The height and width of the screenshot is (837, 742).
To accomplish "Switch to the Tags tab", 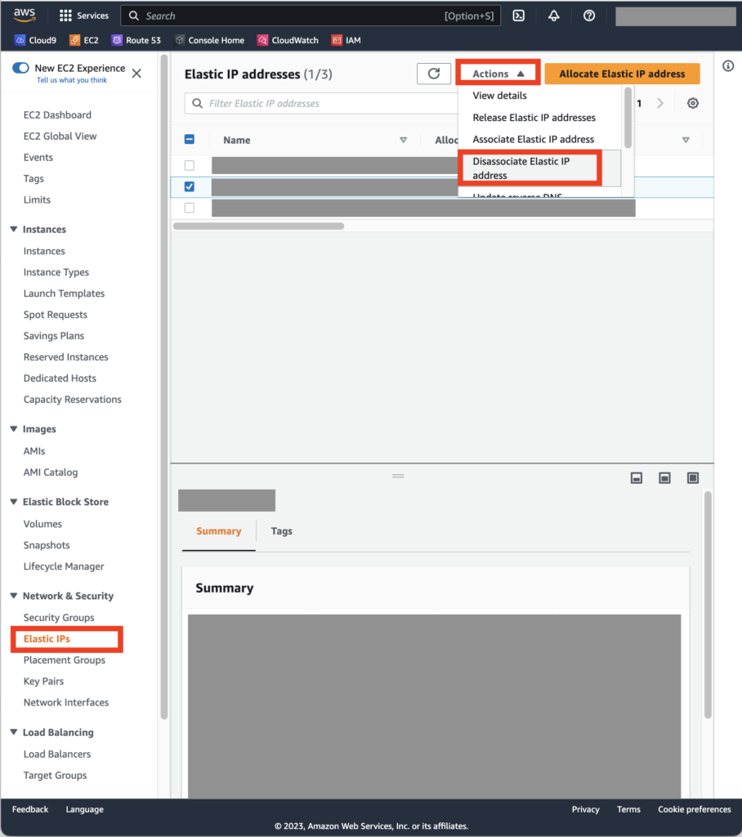I will click(281, 531).
